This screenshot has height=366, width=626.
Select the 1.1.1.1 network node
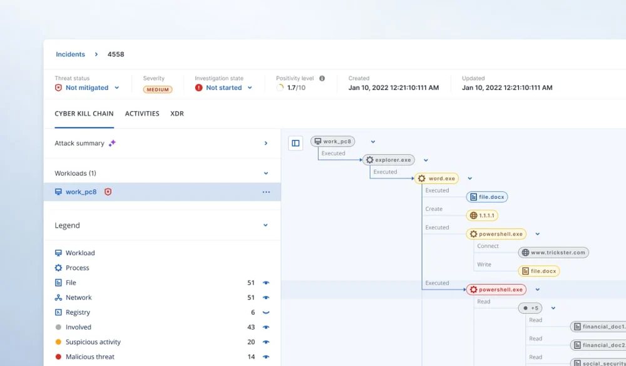point(482,215)
